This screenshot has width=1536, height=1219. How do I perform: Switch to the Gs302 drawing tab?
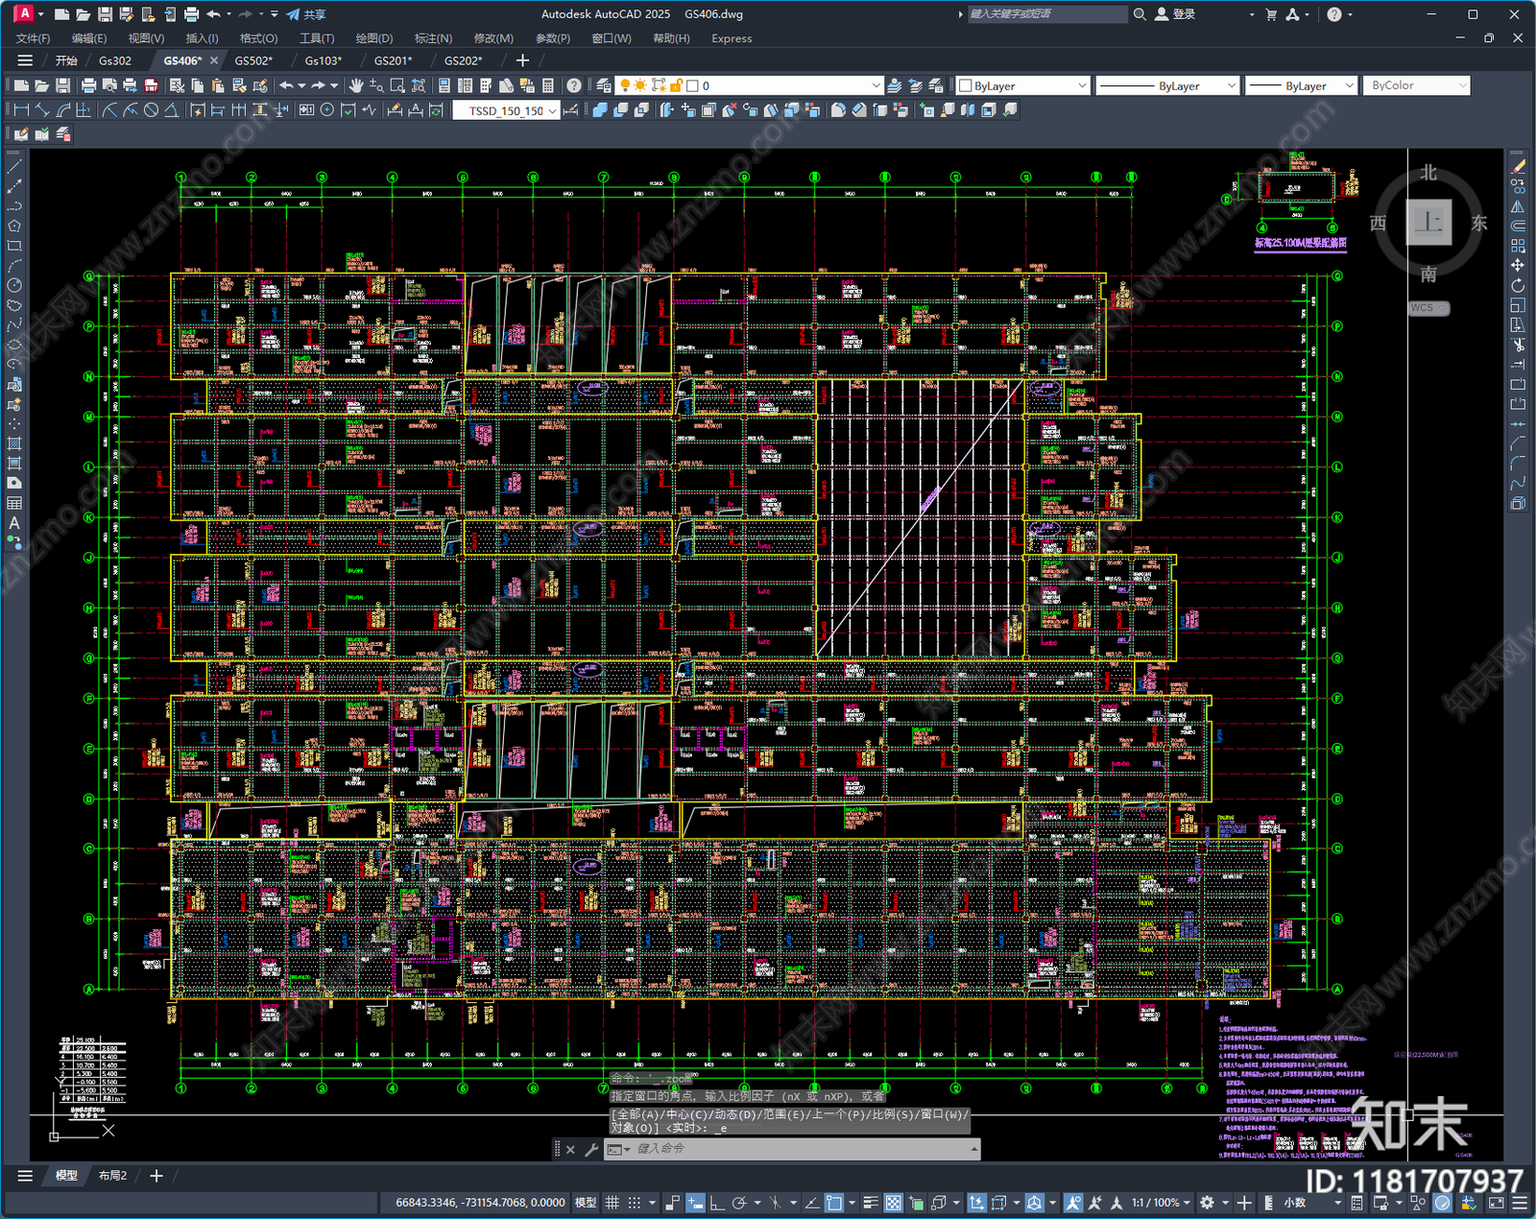click(x=115, y=60)
